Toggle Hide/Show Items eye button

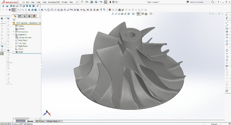pyautogui.click(x=138, y=14)
